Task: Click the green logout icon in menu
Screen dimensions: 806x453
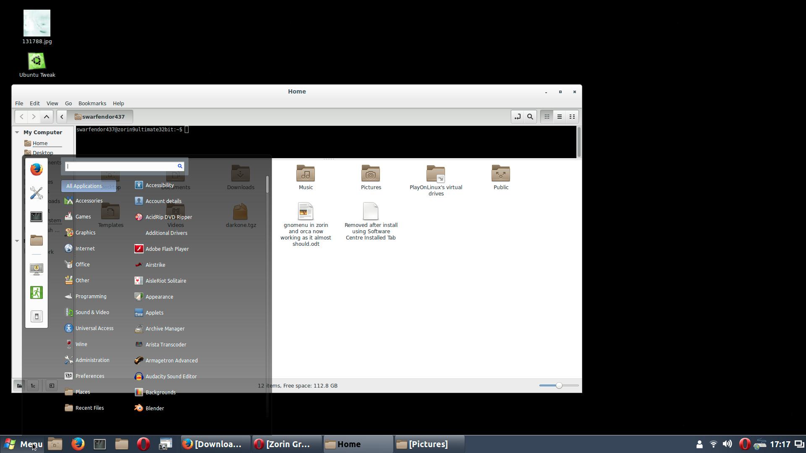Action: (x=36, y=292)
